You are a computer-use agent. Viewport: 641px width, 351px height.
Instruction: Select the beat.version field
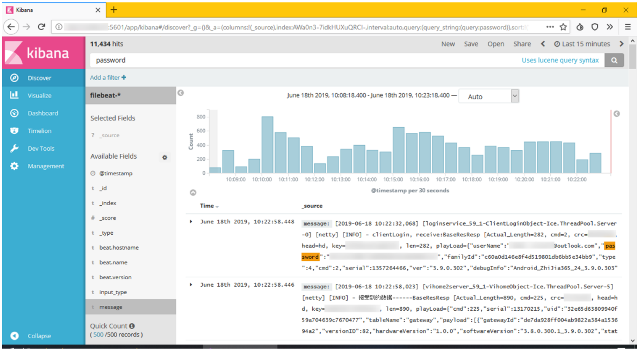[115, 277]
